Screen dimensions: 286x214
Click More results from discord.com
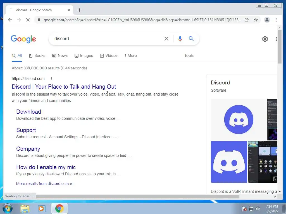click(x=44, y=184)
